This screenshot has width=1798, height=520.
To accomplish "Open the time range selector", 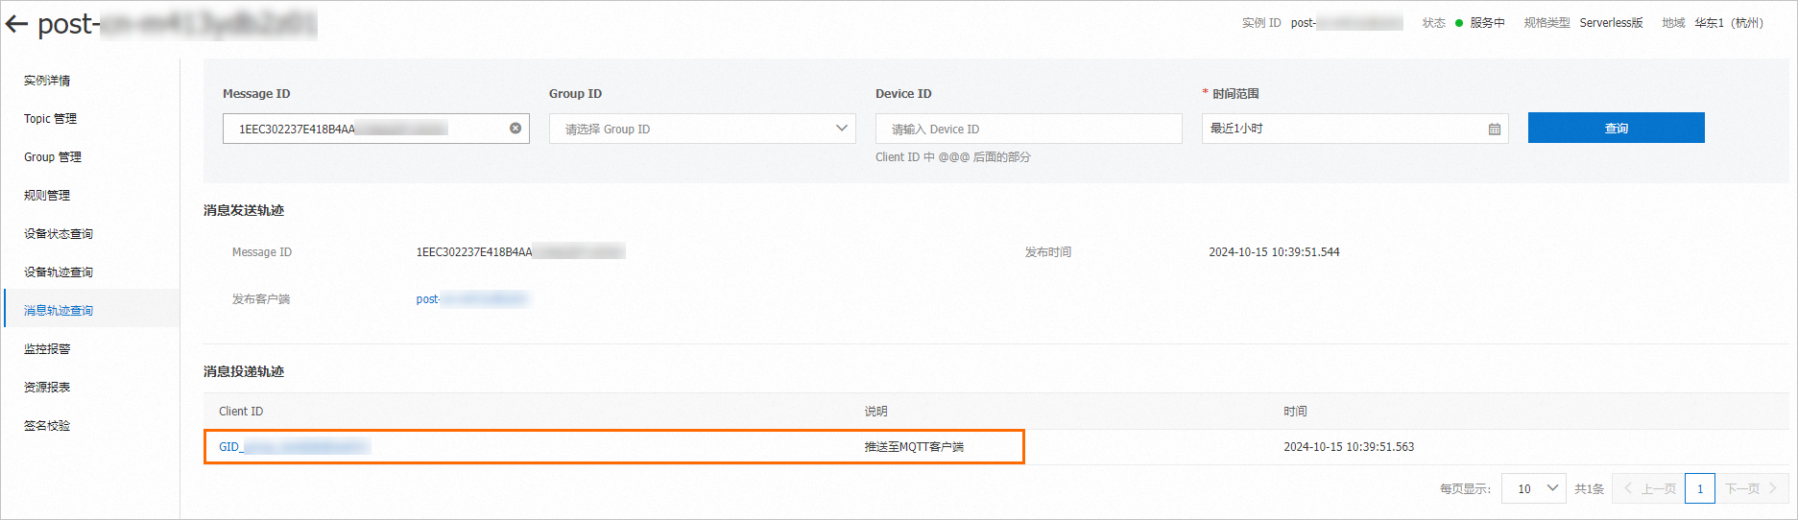I will point(1344,129).
